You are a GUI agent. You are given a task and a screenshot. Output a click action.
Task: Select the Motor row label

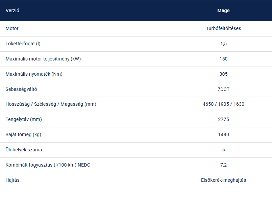(12, 28)
